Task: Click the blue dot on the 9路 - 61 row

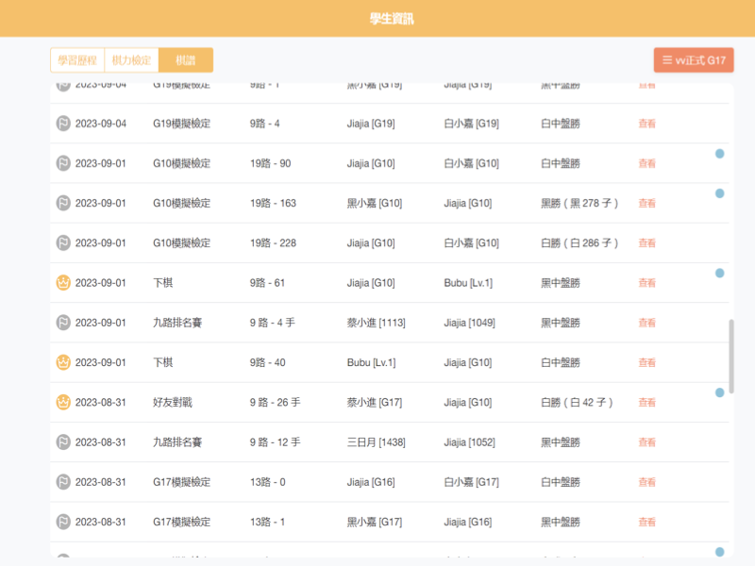Action: pos(720,273)
